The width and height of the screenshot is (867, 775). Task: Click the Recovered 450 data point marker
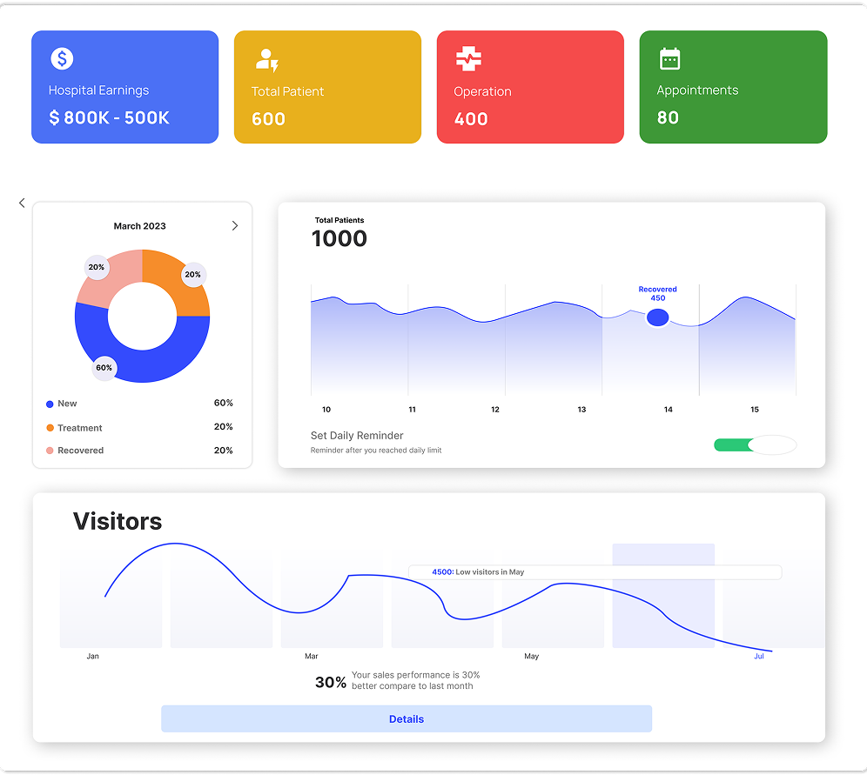[x=657, y=317]
